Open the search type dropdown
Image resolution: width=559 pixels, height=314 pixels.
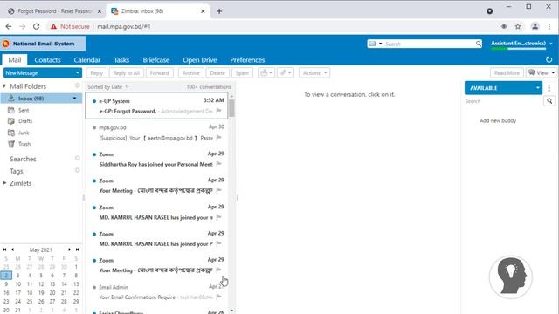[381, 44]
